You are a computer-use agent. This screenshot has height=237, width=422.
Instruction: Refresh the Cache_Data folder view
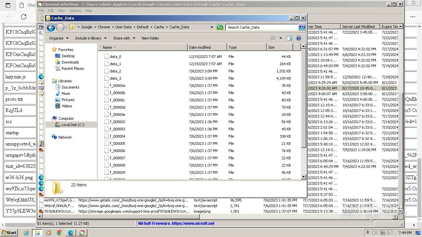click(x=220, y=27)
